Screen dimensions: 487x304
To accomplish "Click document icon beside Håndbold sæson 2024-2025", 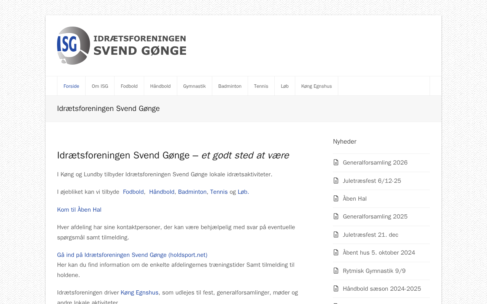I will tap(336, 289).
